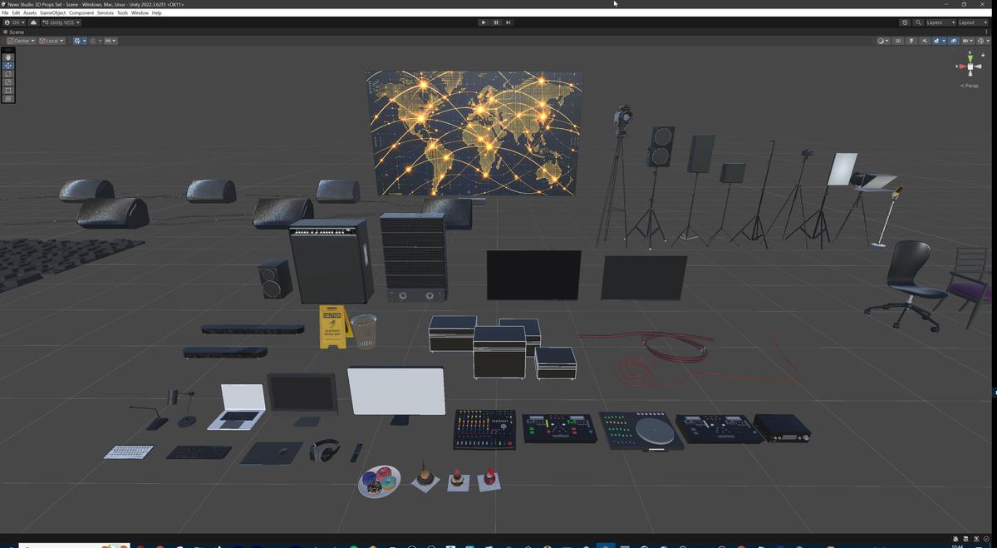
Task: Click the Play button
Action: coord(483,22)
